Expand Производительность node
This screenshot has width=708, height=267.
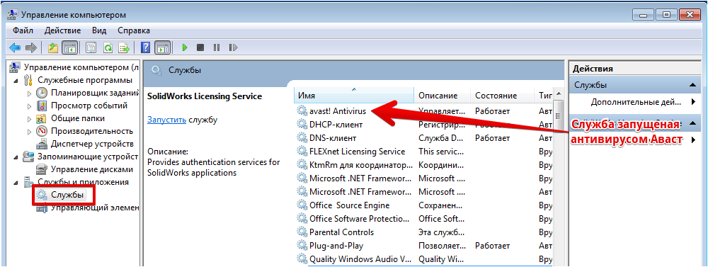tap(30, 132)
